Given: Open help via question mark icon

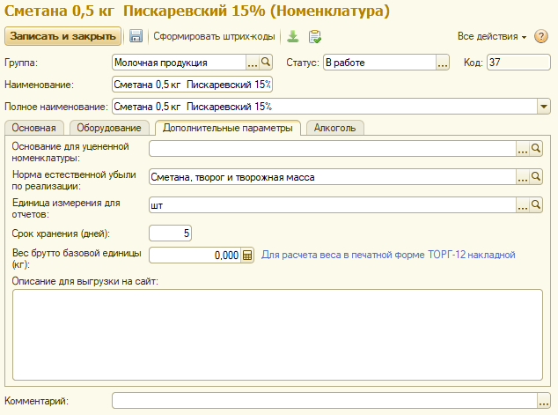Looking at the screenshot, I should 541,36.
